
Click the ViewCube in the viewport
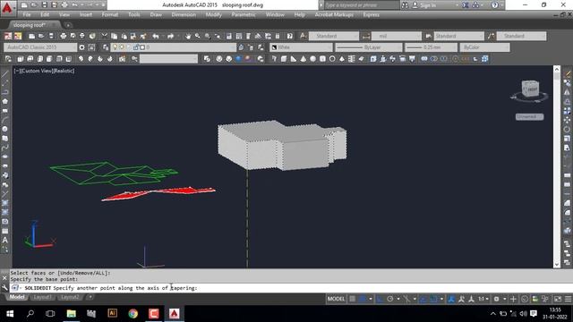(530, 89)
